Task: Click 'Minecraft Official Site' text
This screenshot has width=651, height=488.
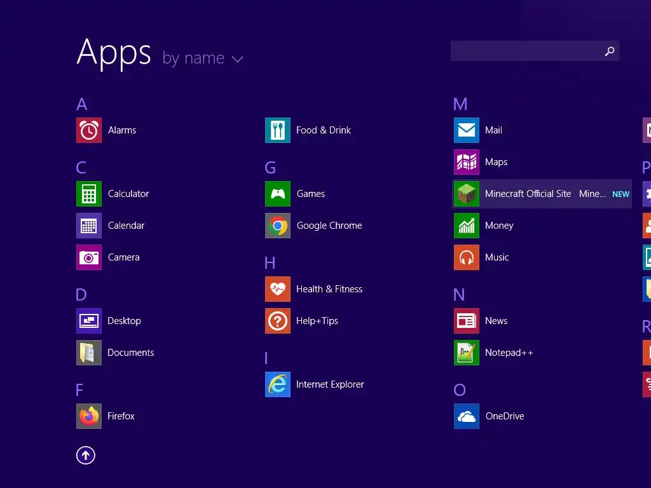Action: coord(528,194)
